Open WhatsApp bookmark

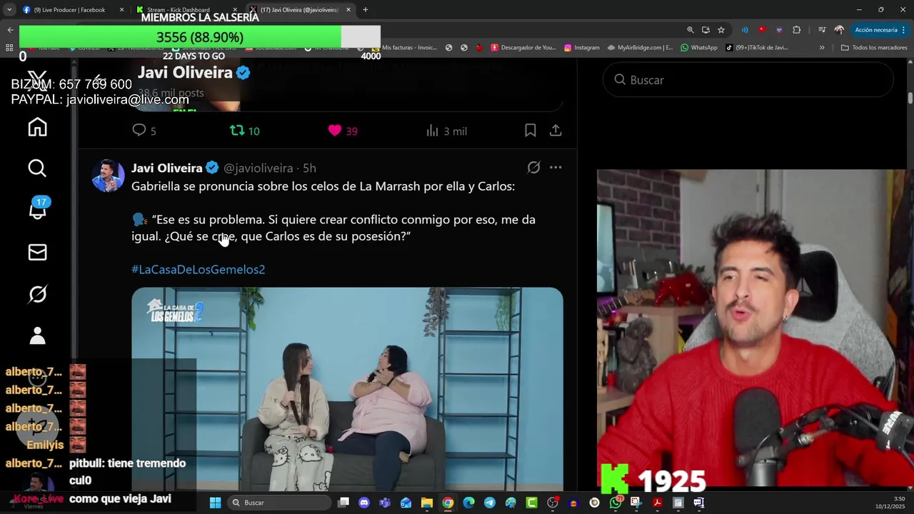point(699,48)
